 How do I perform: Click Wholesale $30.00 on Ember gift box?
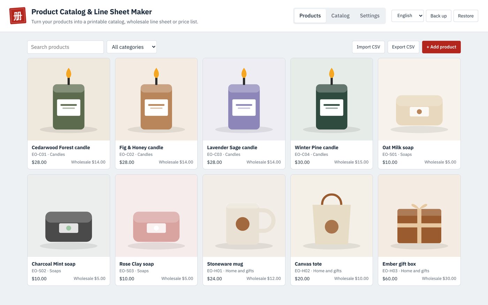coord(439,279)
